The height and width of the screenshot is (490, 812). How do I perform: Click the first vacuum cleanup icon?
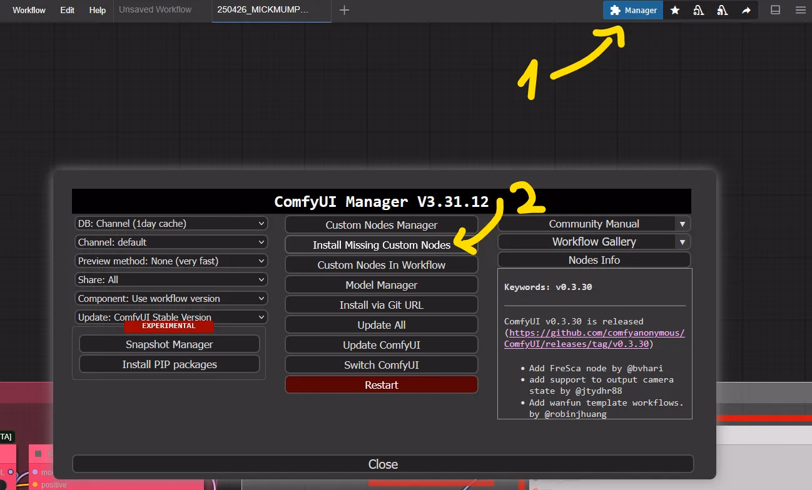699,10
